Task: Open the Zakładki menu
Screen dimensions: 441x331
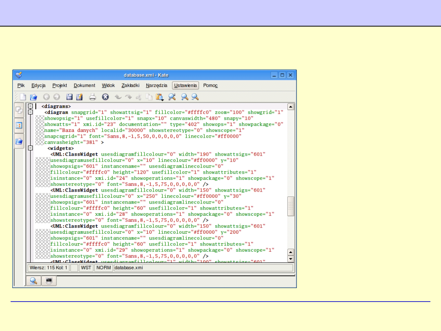Action: click(x=130, y=85)
